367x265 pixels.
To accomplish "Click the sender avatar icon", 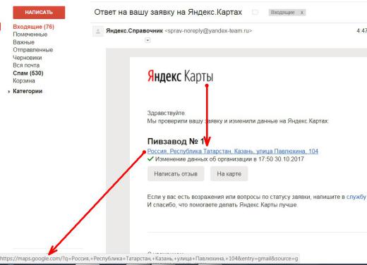I will pos(98,31).
